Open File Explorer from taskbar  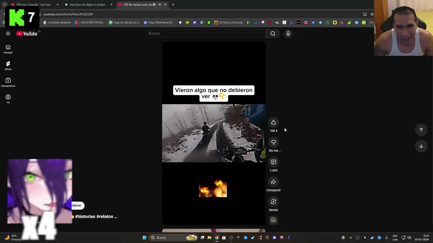tap(209, 238)
